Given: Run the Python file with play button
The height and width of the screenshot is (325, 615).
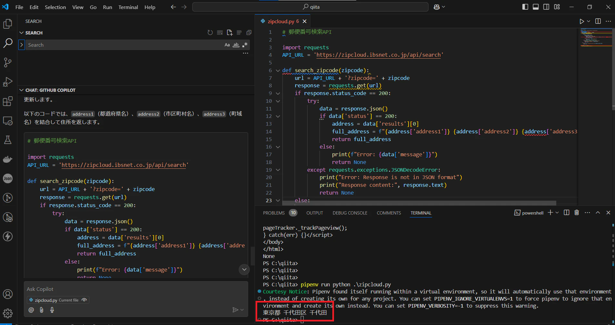Looking at the screenshot, I should pyautogui.click(x=581, y=21).
